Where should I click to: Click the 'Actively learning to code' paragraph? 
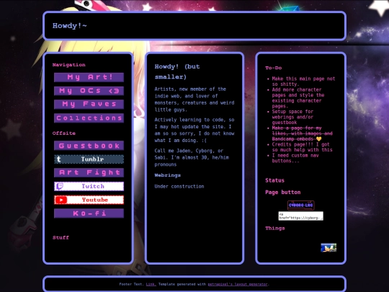(194, 130)
